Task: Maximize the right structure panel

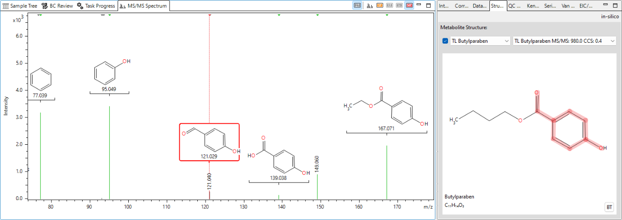Action: (x=616, y=6)
